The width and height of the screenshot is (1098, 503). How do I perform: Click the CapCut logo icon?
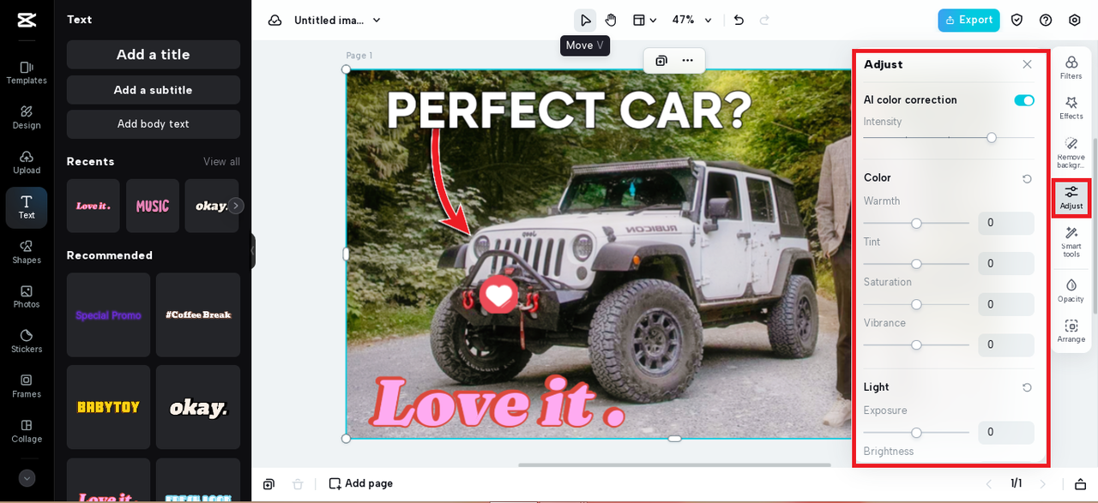[x=27, y=21]
